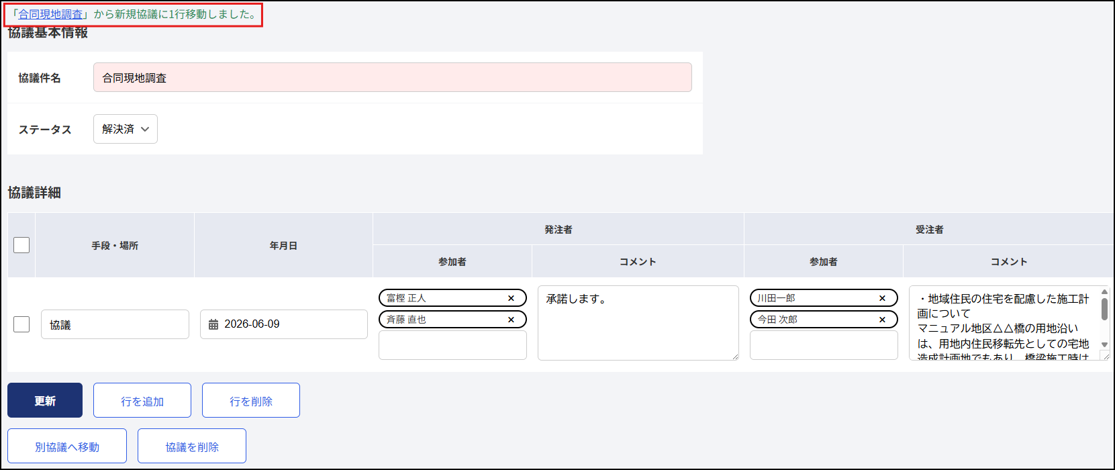Grab resize handle of 承諾します comment box

[735, 357]
